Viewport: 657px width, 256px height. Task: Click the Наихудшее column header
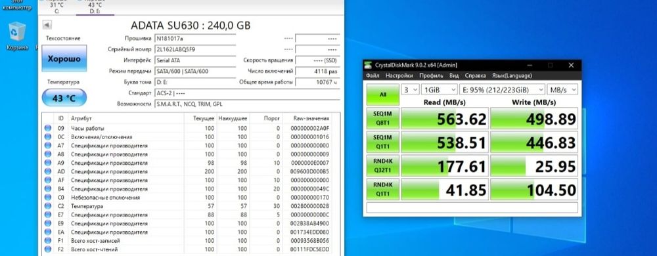pos(233,119)
